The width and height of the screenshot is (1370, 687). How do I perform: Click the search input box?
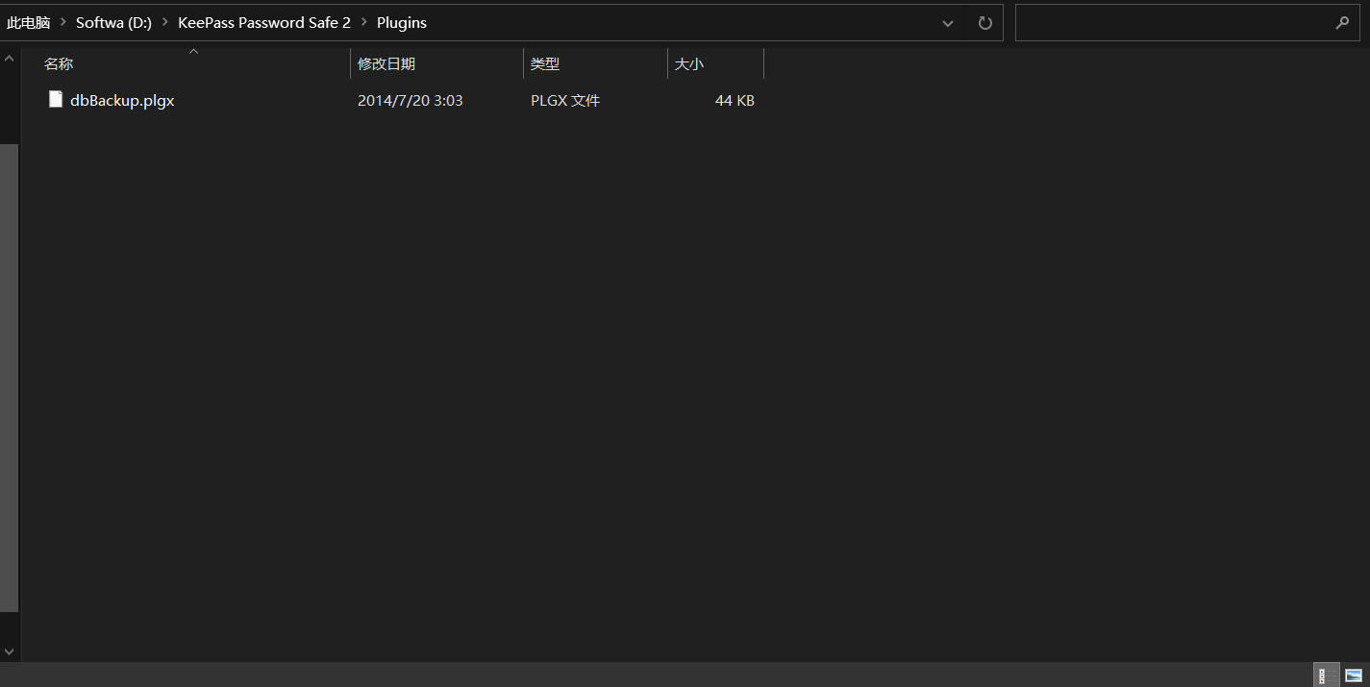click(x=1173, y=23)
